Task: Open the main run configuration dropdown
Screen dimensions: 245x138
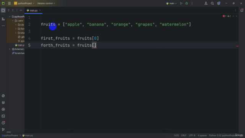Action: point(171,3)
